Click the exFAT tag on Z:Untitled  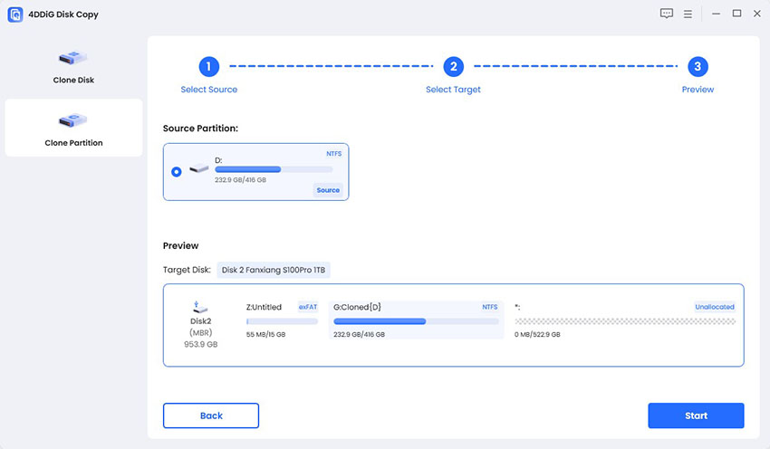[x=308, y=307]
